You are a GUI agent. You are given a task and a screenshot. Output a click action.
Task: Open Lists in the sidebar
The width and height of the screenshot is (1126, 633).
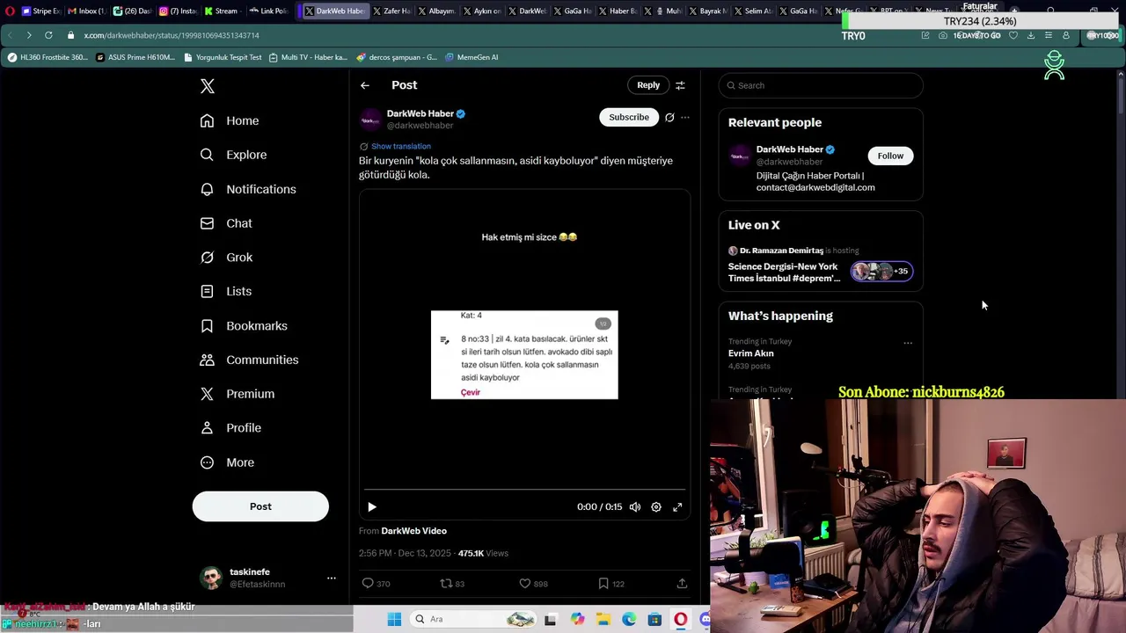[x=226, y=291]
